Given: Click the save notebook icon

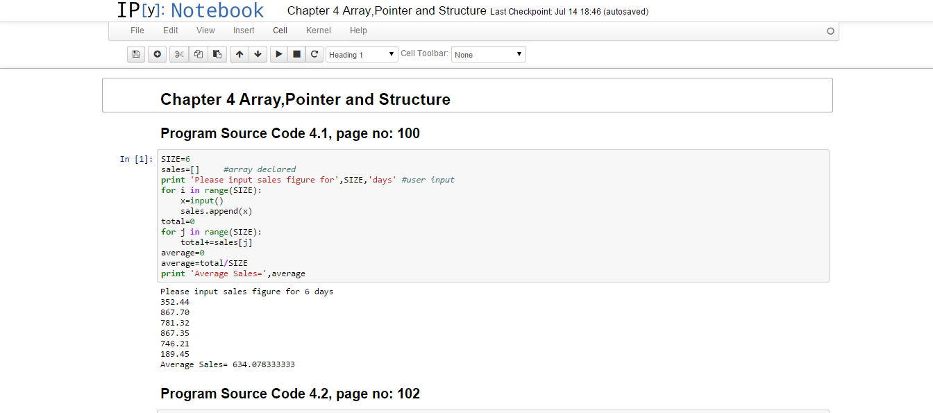Looking at the screenshot, I should (136, 54).
